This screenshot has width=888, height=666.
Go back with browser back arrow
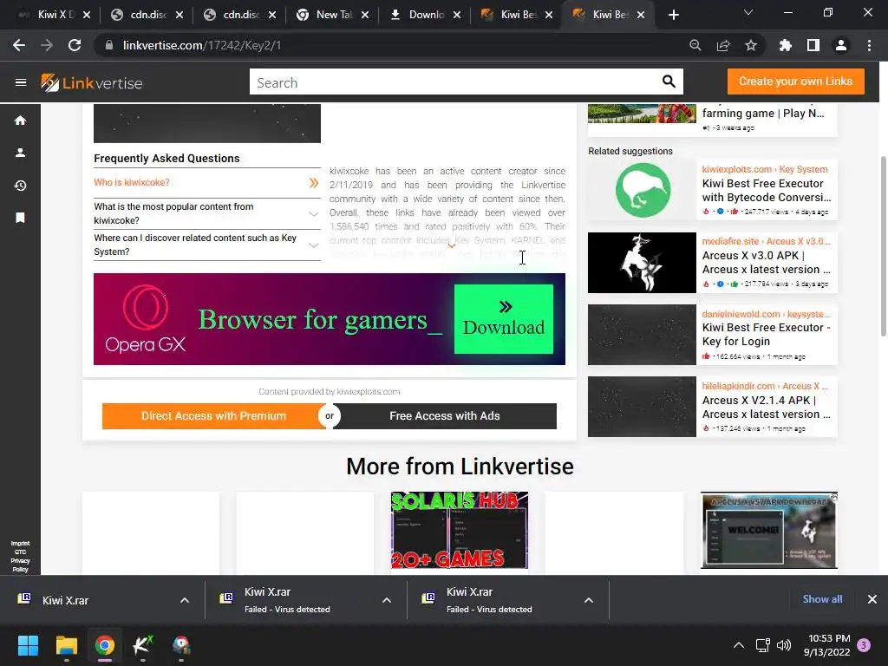tap(19, 45)
